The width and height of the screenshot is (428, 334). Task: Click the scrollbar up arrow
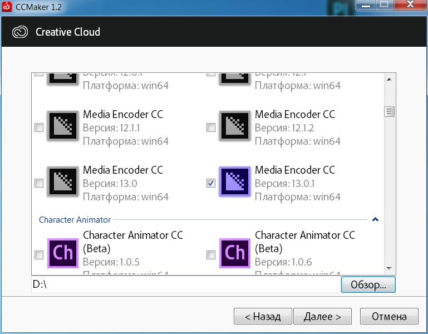pyautogui.click(x=389, y=80)
